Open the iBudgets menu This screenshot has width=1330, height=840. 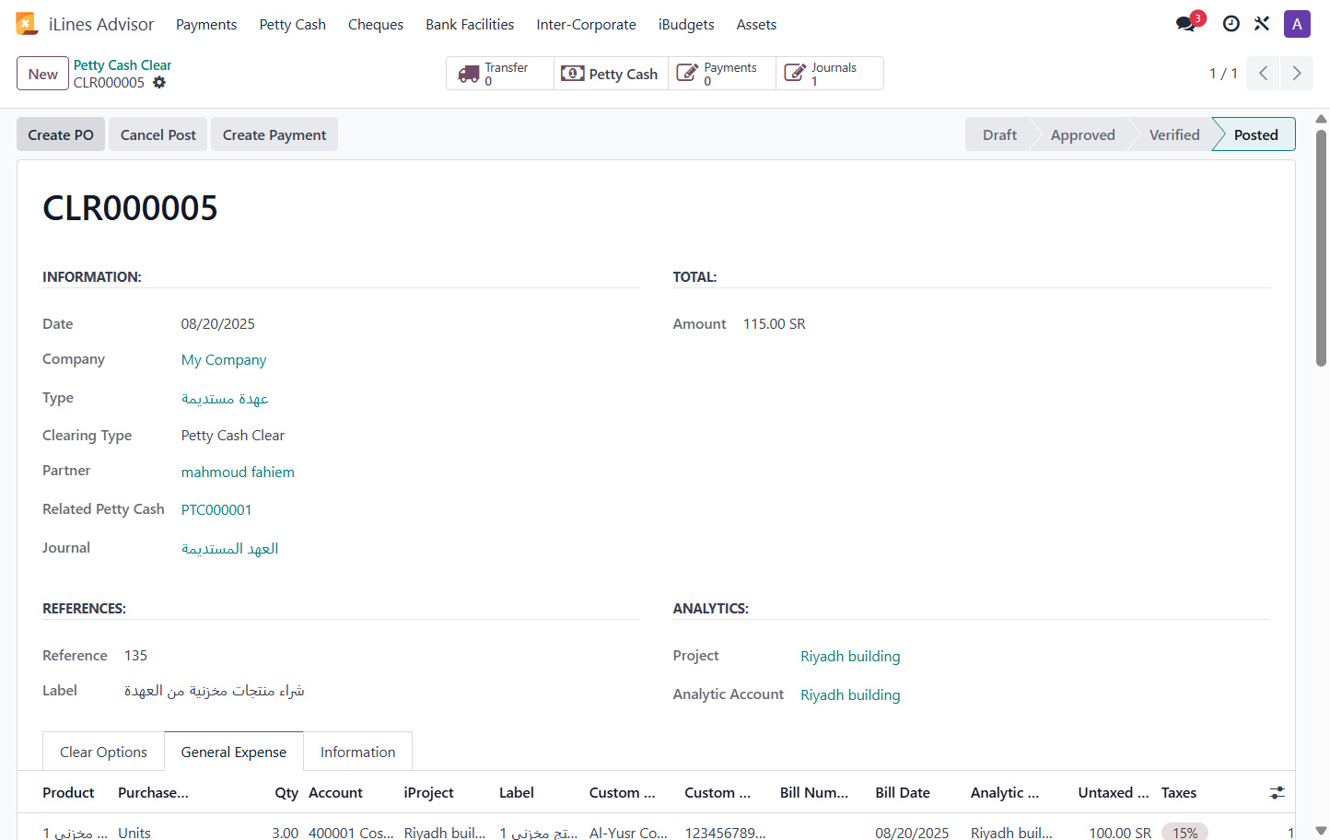[686, 25]
